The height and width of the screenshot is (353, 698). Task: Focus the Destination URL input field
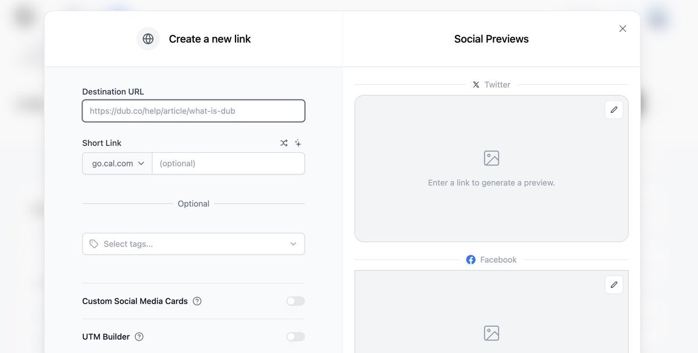[x=193, y=111]
